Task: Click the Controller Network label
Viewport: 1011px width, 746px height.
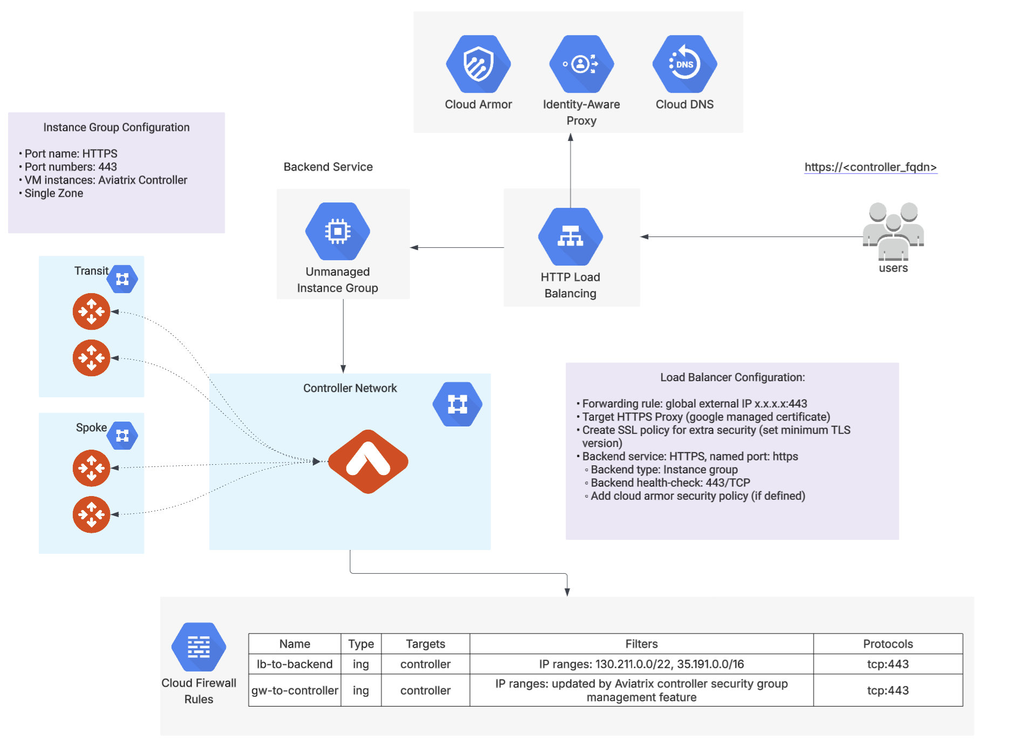Action: (x=350, y=388)
